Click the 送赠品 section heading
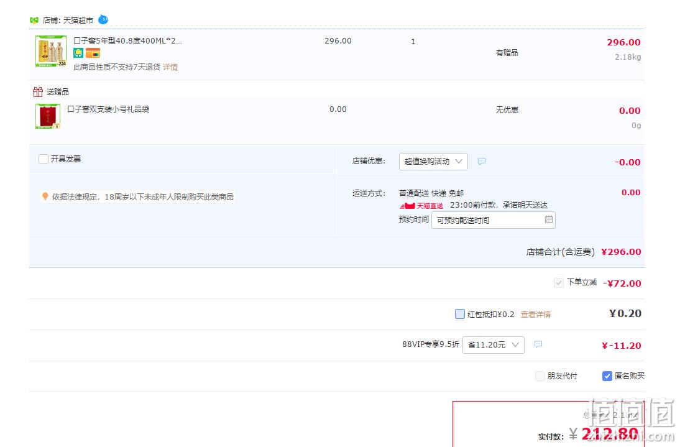 point(57,92)
